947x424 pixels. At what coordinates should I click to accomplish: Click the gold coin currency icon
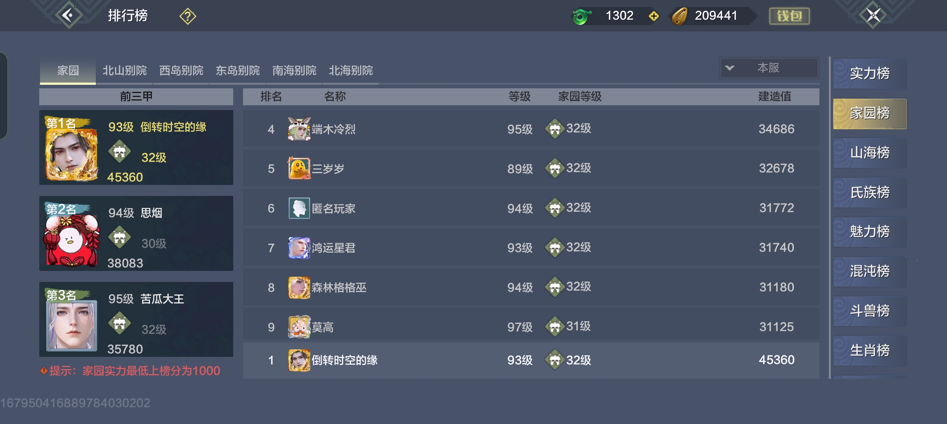[x=680, y=16]
